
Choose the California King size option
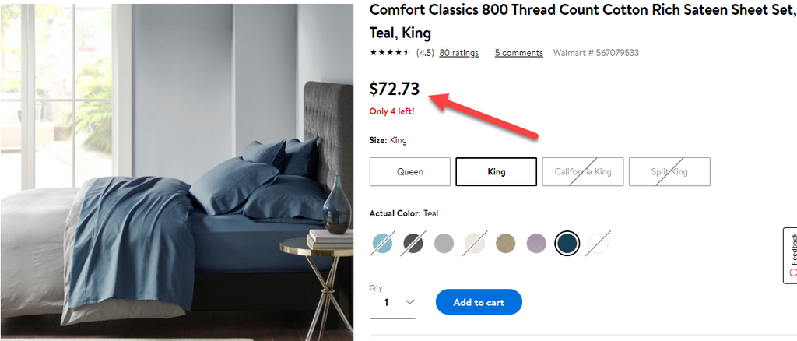[583, 172]
